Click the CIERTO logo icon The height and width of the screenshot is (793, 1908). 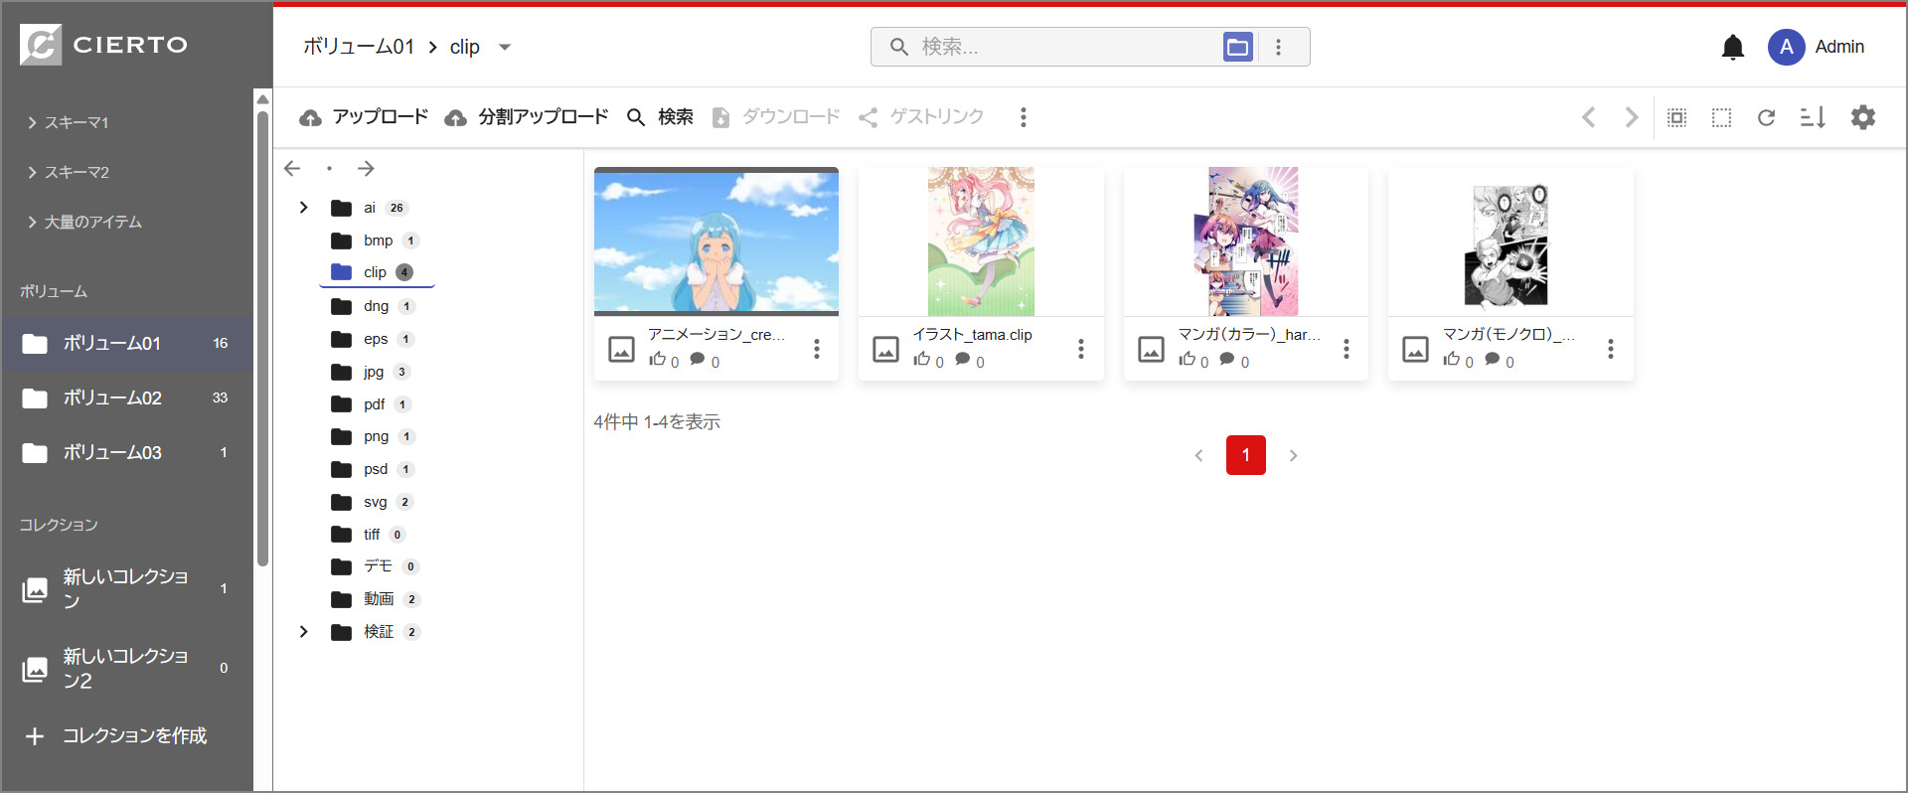[x=41, y=45]
